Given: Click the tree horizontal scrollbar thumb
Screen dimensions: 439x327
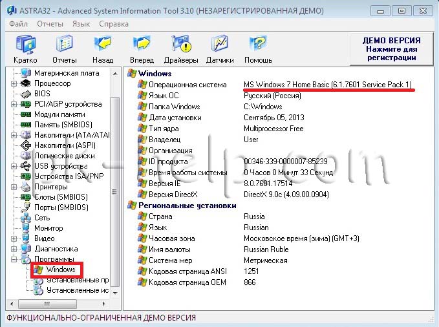Looking at the screenshot, I should 47,304.
